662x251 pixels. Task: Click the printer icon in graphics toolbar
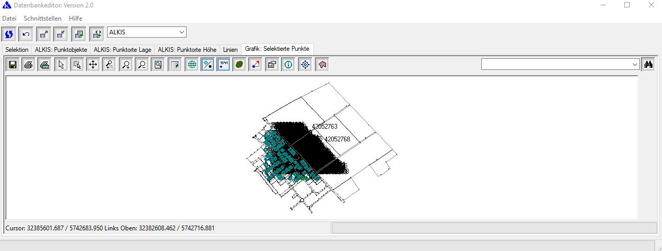[x=29, y=65]
